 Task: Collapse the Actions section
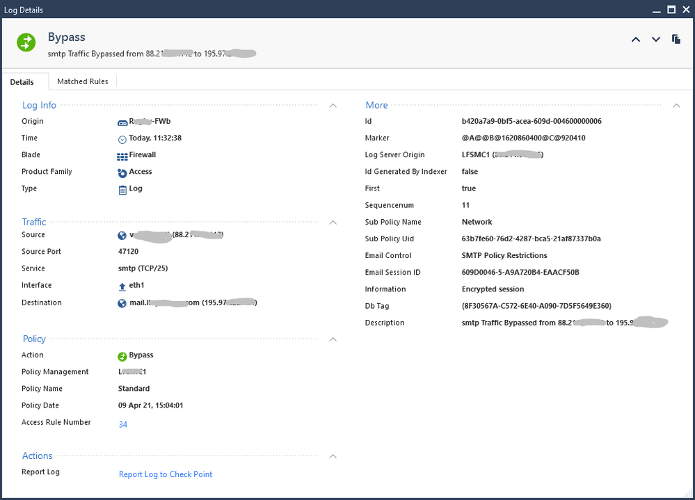pos(333,456)
